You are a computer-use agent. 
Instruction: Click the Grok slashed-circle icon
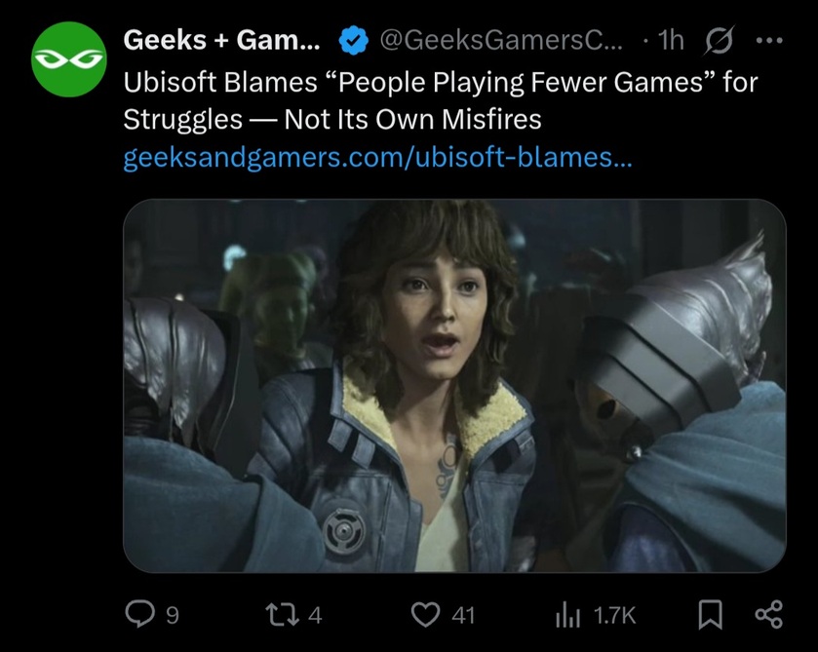tap(719, 40)
